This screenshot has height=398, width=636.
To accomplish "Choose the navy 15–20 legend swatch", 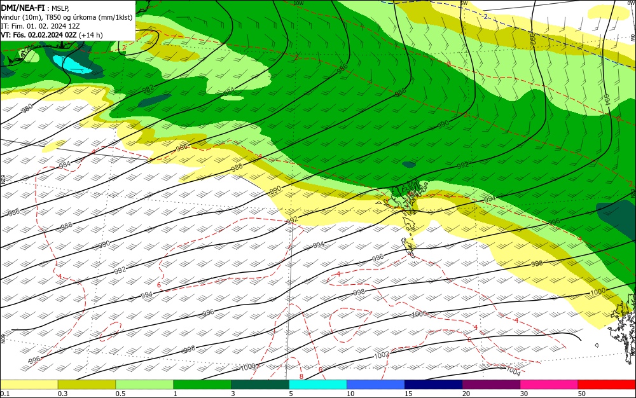I will point(434,385).
